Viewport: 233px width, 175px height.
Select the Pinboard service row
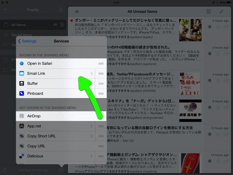point(62,93)
